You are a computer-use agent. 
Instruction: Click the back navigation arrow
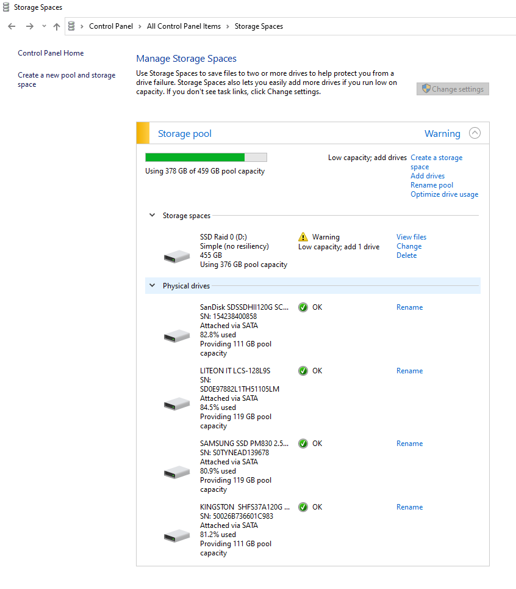point(11,26)
